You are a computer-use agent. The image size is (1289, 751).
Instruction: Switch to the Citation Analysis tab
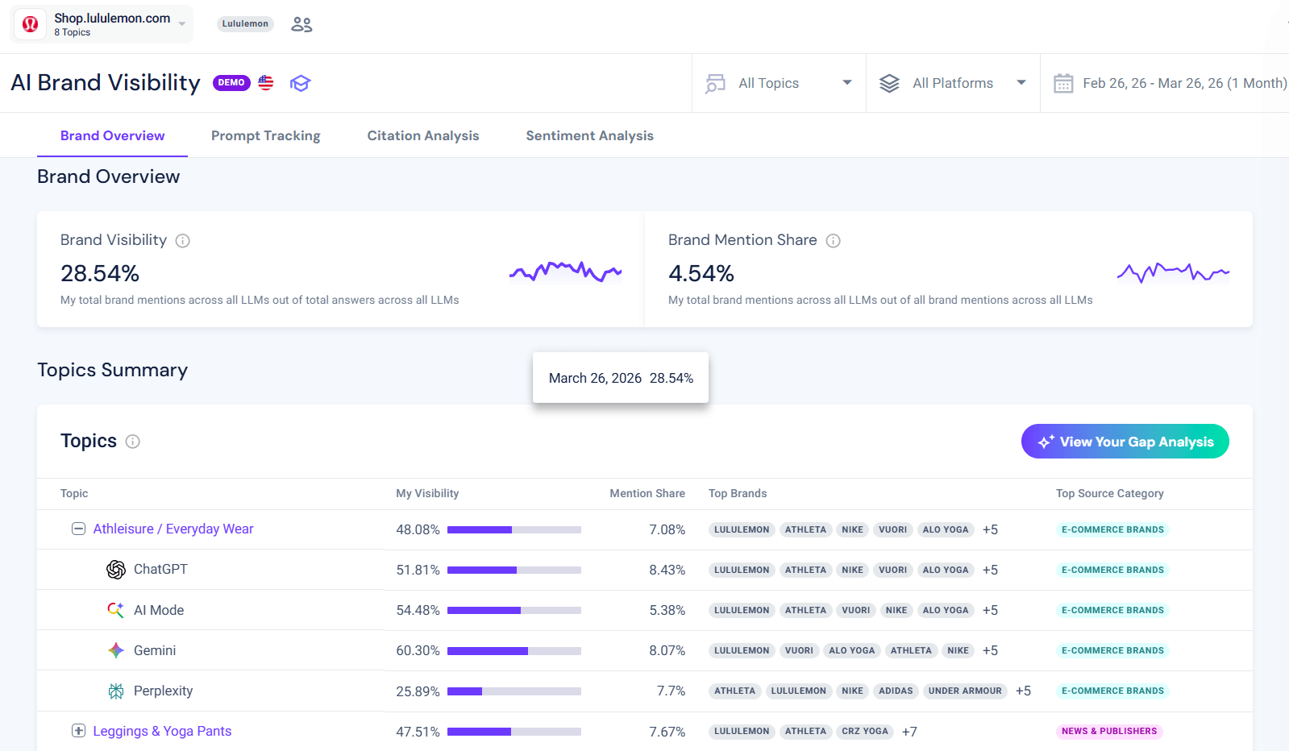pyautogui.click(x=423, y=135)
